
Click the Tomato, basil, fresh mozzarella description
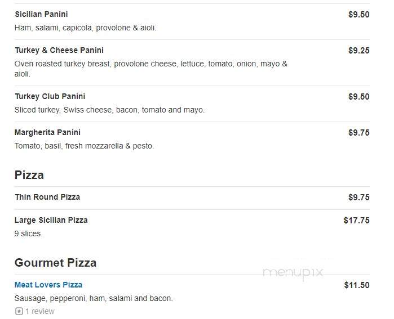coord(84,146)
